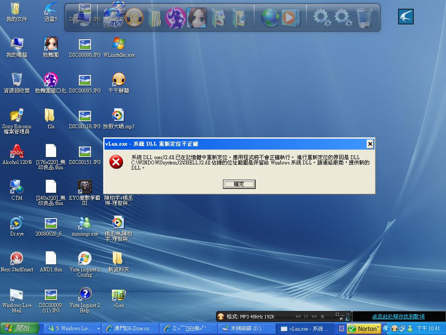Click the red error icon in the dialog
Image resolution: width=446 pixels, height=335 pixels.
(116, 162)
